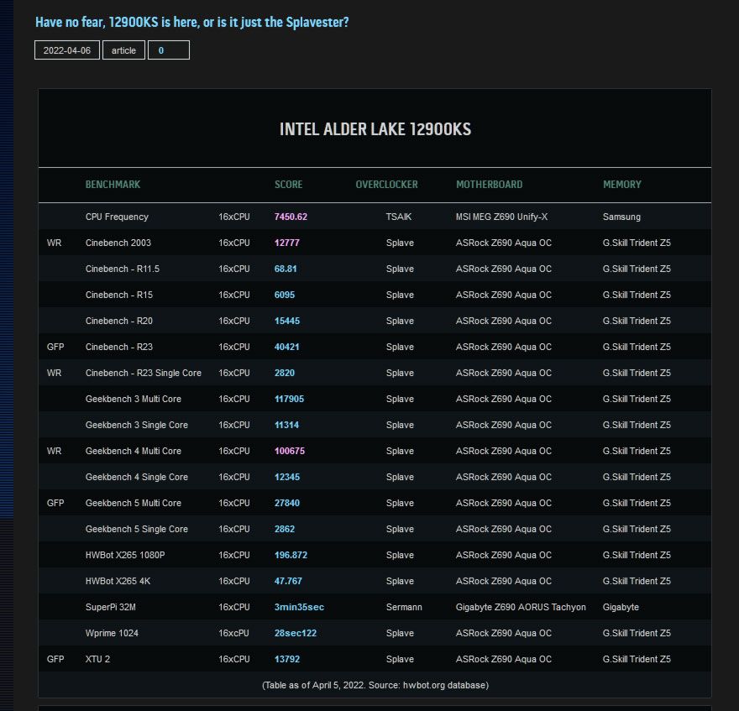Click the BENCHMARK column header
The image size is (739, 711).
(x=113, y=185)
